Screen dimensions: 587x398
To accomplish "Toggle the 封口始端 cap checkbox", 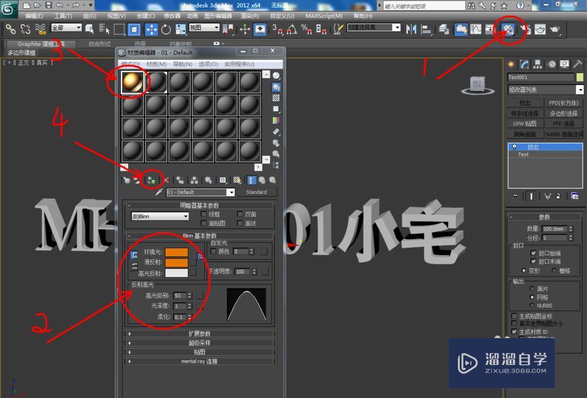I will point(533,253).
